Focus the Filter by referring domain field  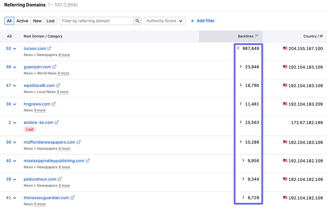pos(97,21)
